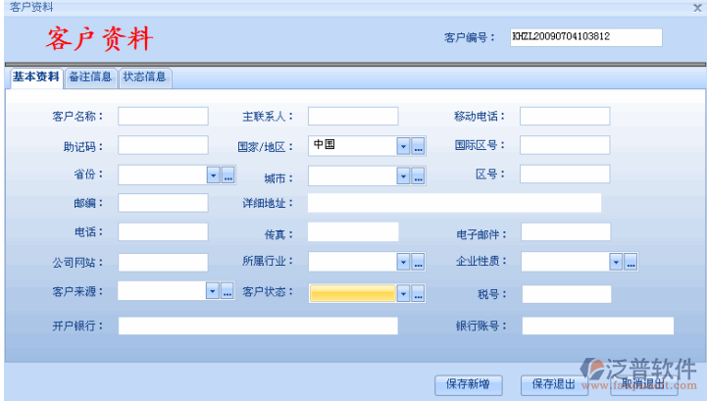Click the 助记码 input field
707x401 pixels.
click(163, 145)
